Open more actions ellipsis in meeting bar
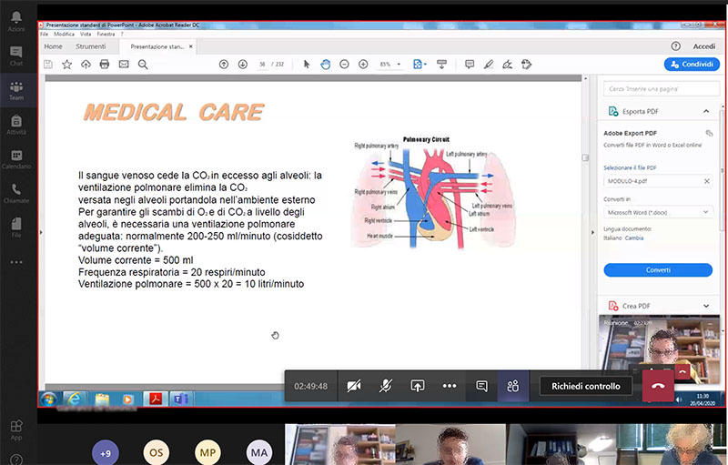 click(x=450, y=386)
